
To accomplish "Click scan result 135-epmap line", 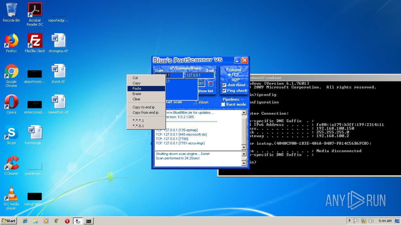I will point(177,130).
